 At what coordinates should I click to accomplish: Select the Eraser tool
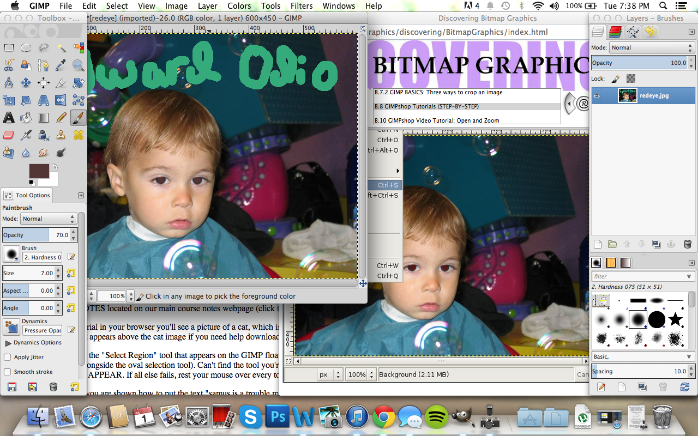[8, 135]
